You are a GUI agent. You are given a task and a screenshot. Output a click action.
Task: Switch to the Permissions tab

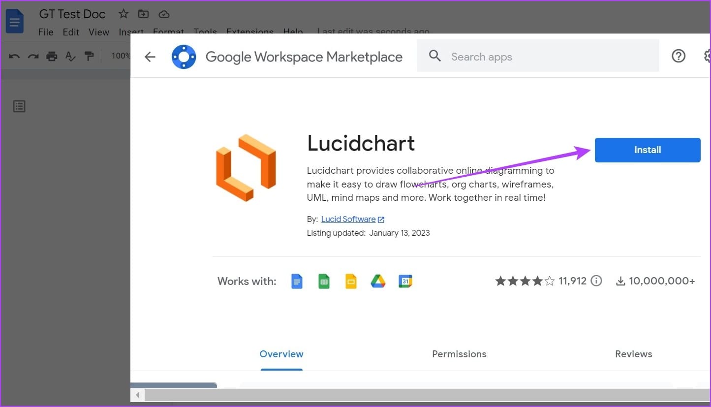[x=459, y=354]
